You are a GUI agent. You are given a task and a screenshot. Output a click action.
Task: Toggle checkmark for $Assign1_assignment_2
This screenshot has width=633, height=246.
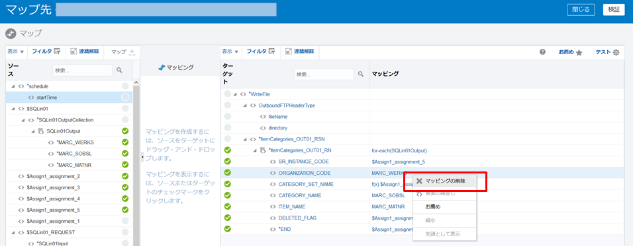click(125, 176)
